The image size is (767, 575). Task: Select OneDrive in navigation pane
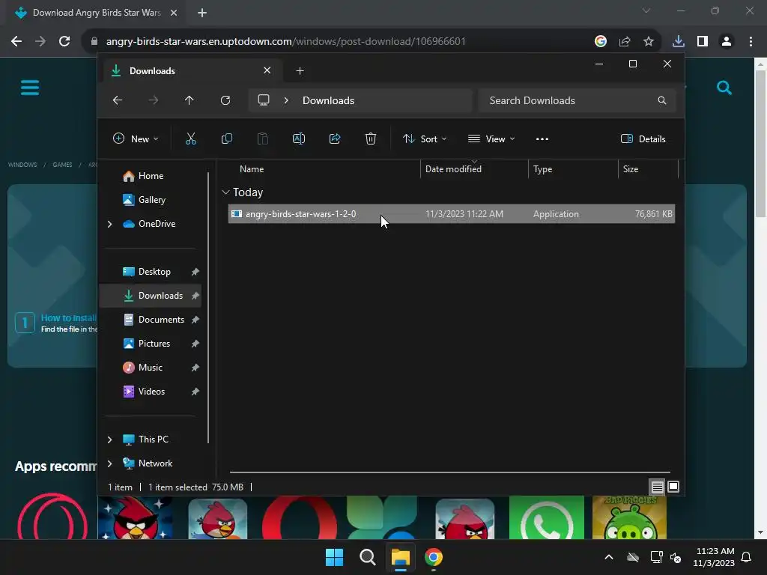click(x=157, y=224)
